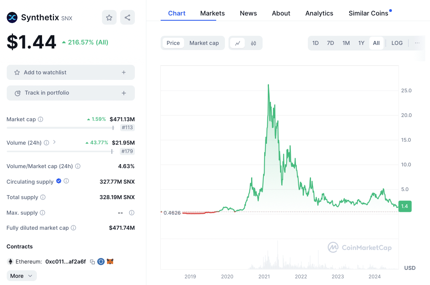This screenshot has width=430, height=285.
Task: Switch to candlestick chart icon
Action: [253, 43]
